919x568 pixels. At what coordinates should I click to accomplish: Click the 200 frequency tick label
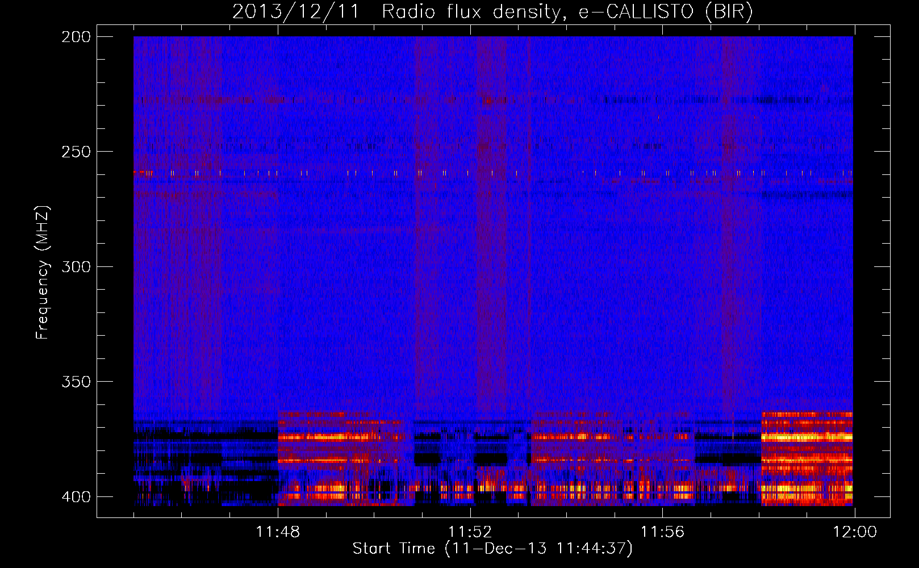76,37
